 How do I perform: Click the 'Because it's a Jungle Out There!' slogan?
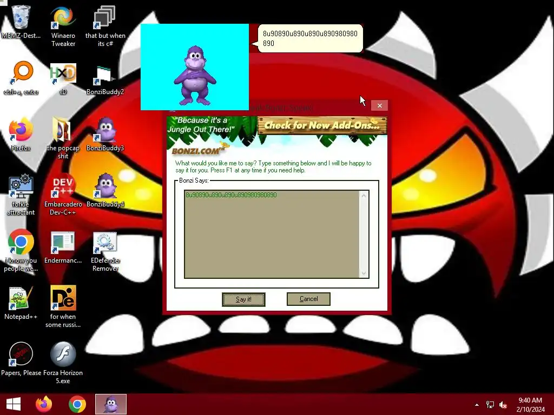(201, 125)
